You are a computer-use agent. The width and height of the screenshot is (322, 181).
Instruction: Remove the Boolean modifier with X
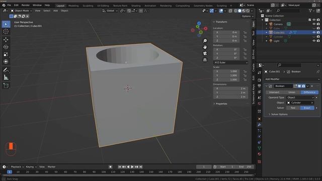coord(312,86)
